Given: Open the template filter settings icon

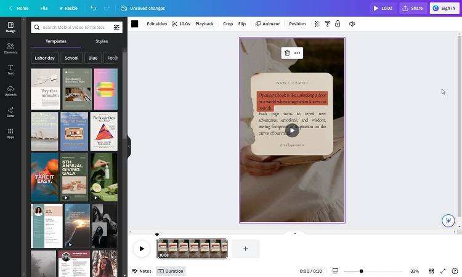Looking at the screenshot, I should pos(116,27).
